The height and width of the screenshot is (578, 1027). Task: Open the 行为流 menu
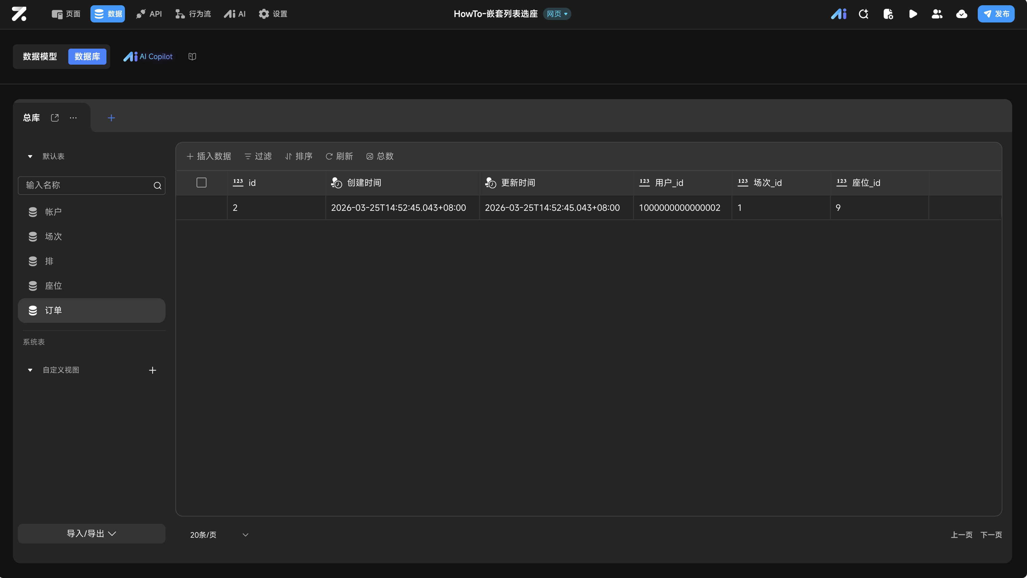point(193,14)
